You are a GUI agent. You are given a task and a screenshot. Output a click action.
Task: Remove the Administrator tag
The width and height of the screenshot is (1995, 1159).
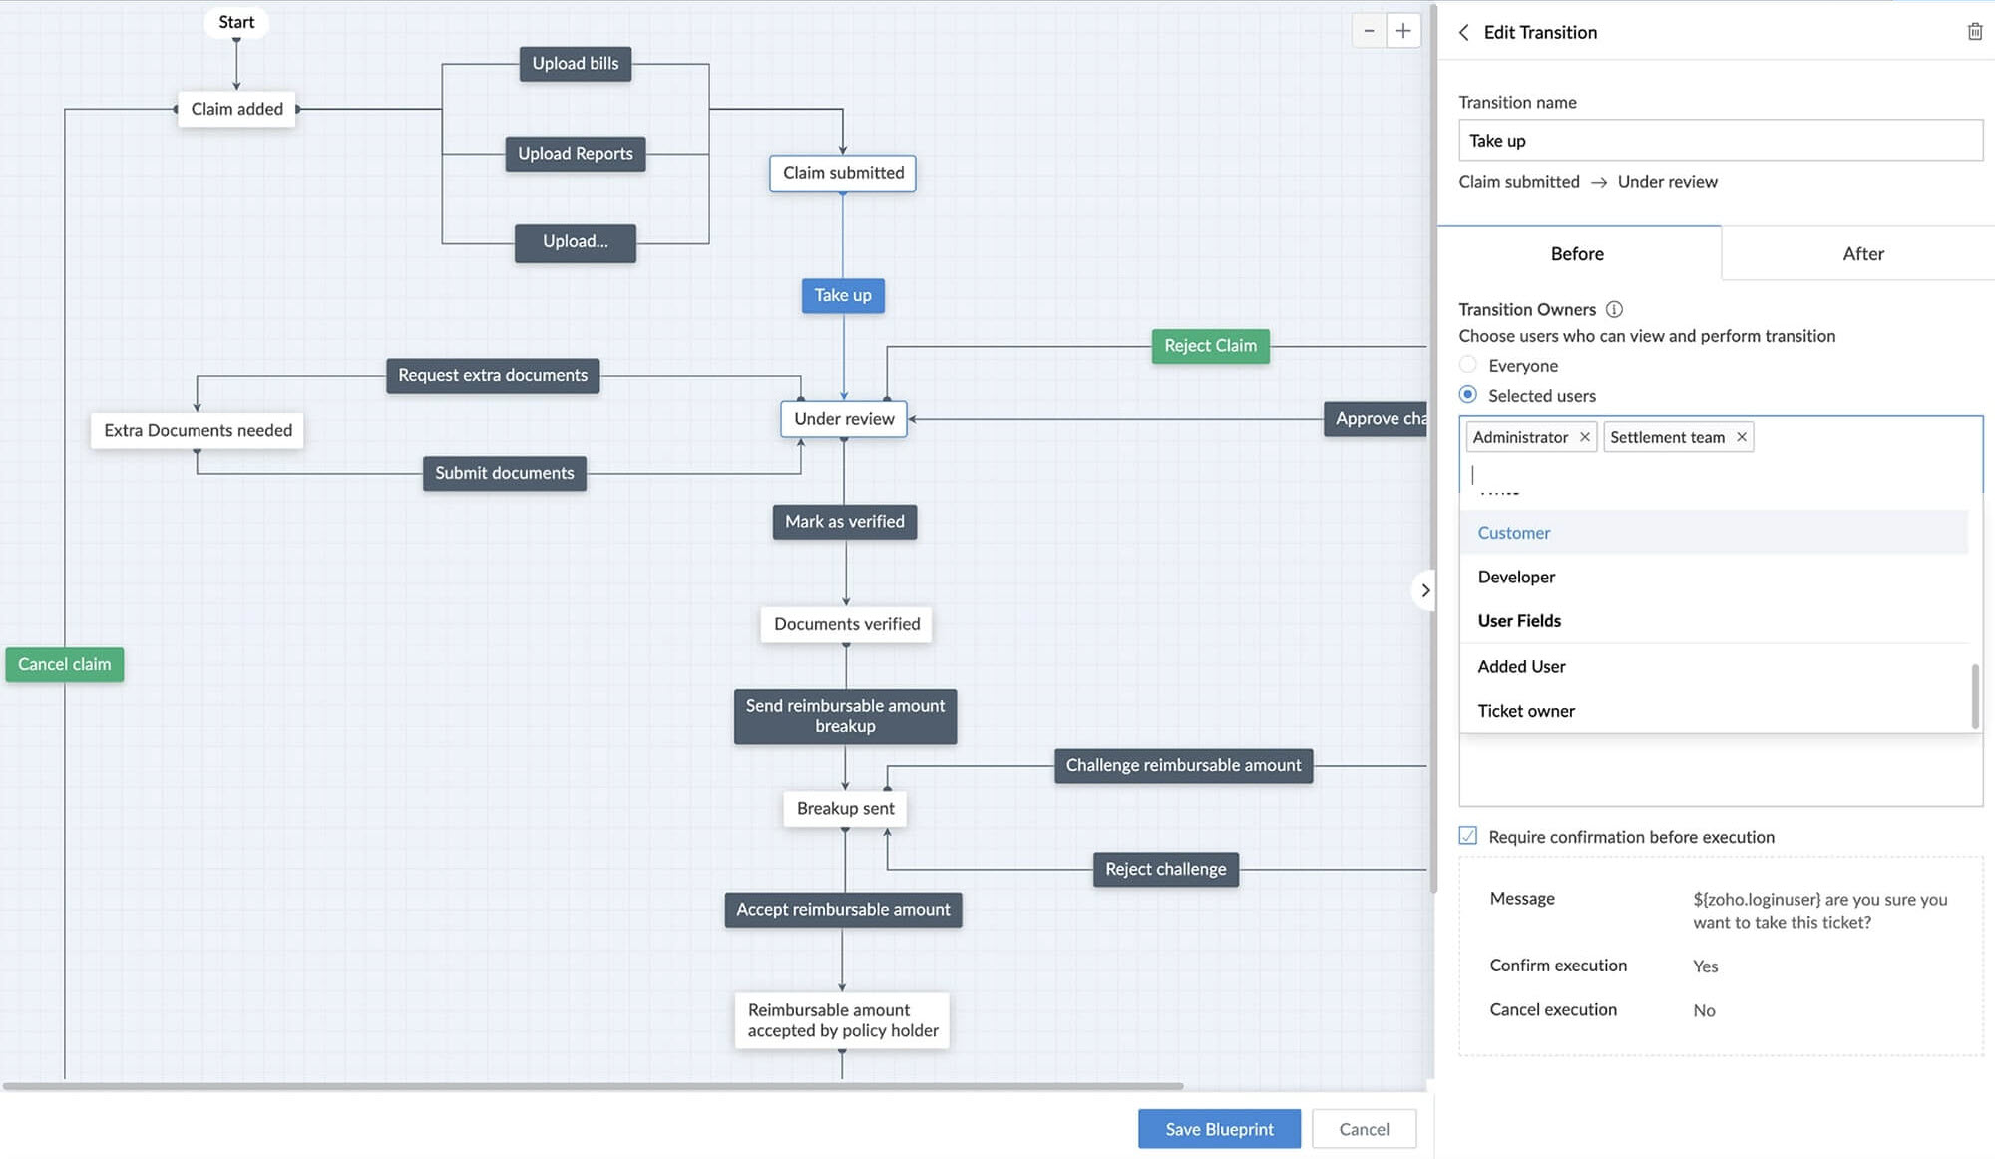(x=1584, y=437)
